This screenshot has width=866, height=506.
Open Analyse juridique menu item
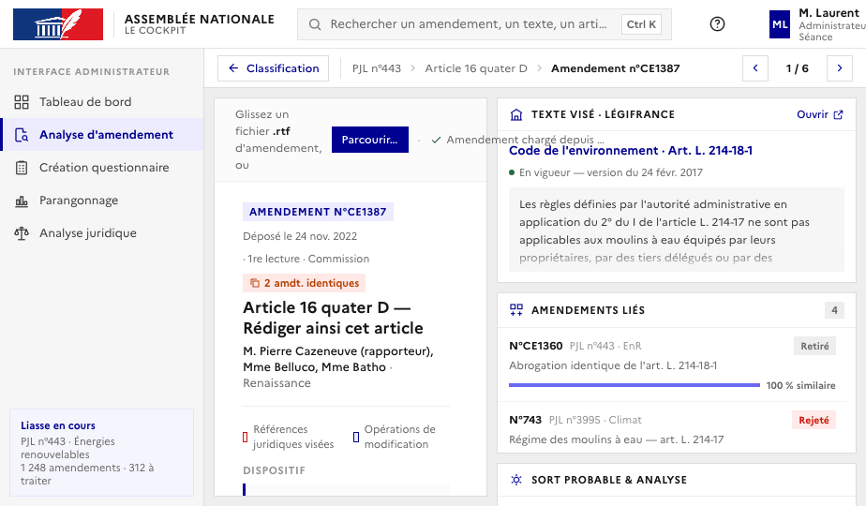coord(102,233)
